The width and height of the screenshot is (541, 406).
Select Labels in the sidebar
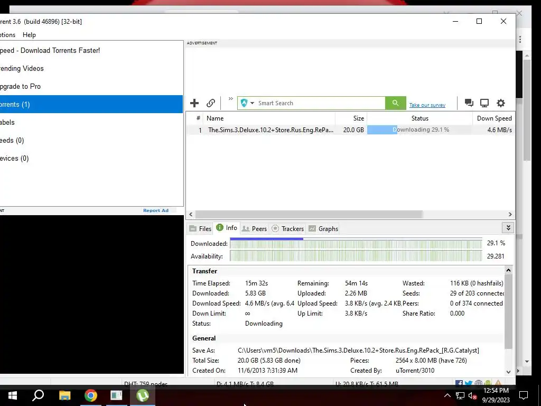[x=91, y=122]
